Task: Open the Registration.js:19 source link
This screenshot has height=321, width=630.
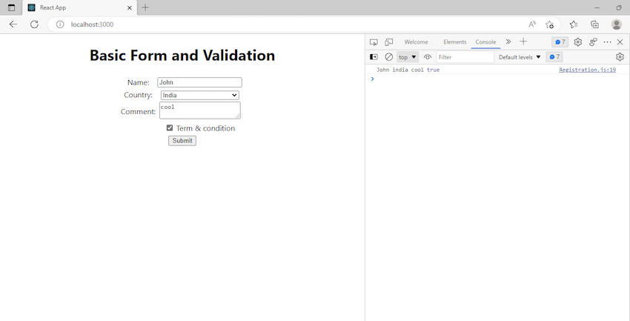Action: coord(588,70)
